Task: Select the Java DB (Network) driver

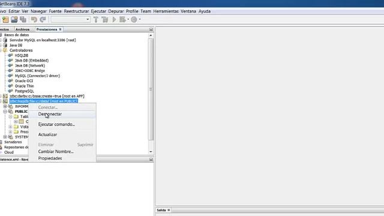Action: [x=30, y=65]
